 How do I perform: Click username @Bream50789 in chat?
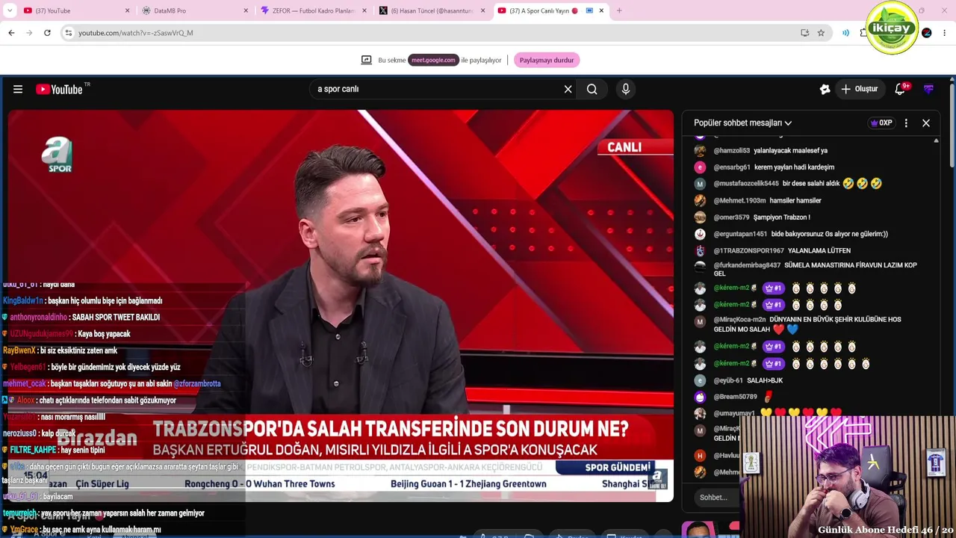tap(735, 397)
